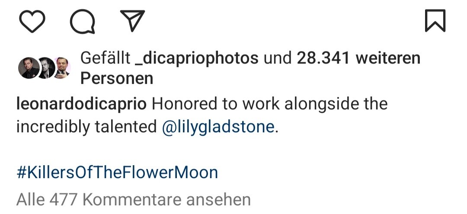Open the leonardodicaprio username in caption
Viewport: 467px width, 214px height.
(x=81, y=104)
